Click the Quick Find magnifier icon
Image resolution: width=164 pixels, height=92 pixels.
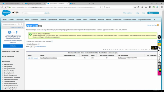tap(22, 24)
